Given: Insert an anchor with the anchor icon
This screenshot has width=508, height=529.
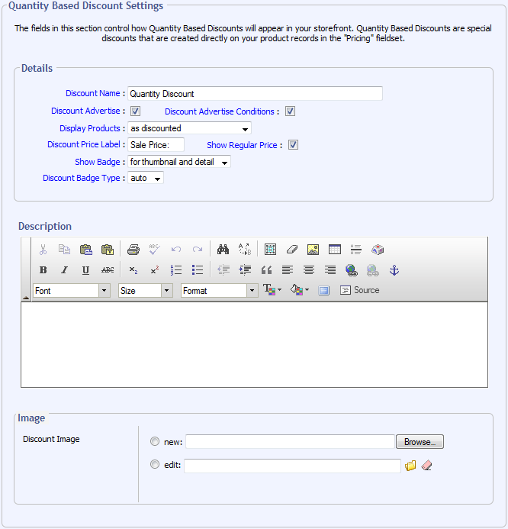Looking at the screenshot, I should coord(394,270).
